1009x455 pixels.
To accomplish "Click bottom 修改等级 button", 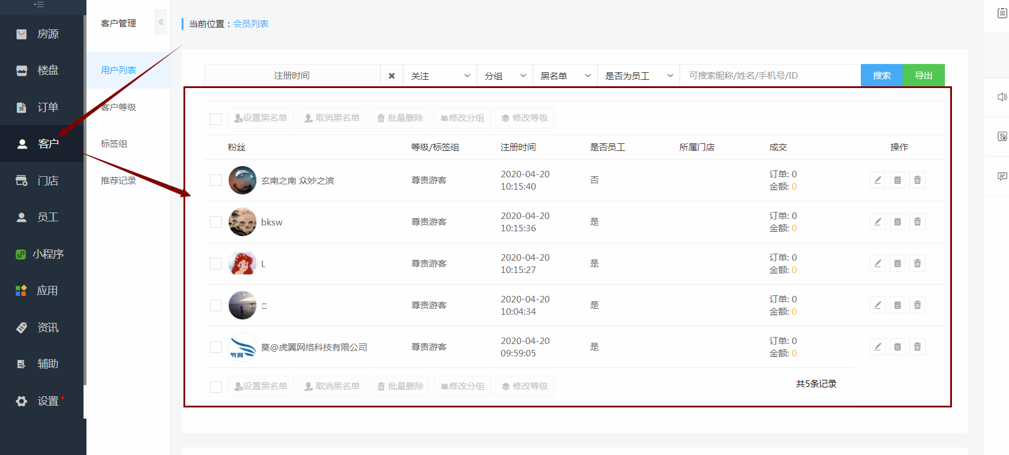I will [x=524, y=386].
